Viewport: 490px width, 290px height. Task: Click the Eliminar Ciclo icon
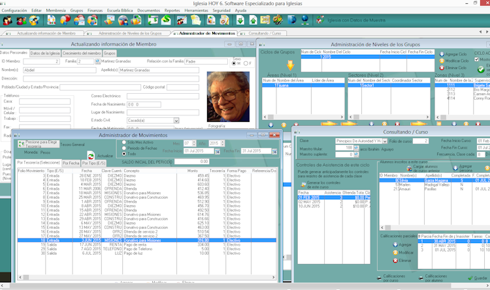point(440,68)
